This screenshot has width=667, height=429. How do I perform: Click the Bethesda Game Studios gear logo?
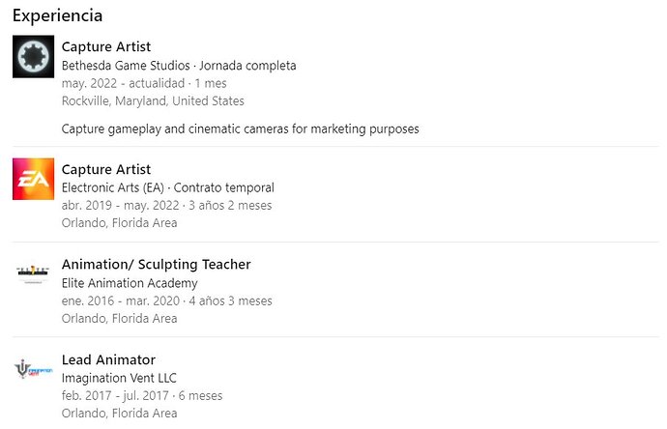pyautogui.click(x=33, y=57)
